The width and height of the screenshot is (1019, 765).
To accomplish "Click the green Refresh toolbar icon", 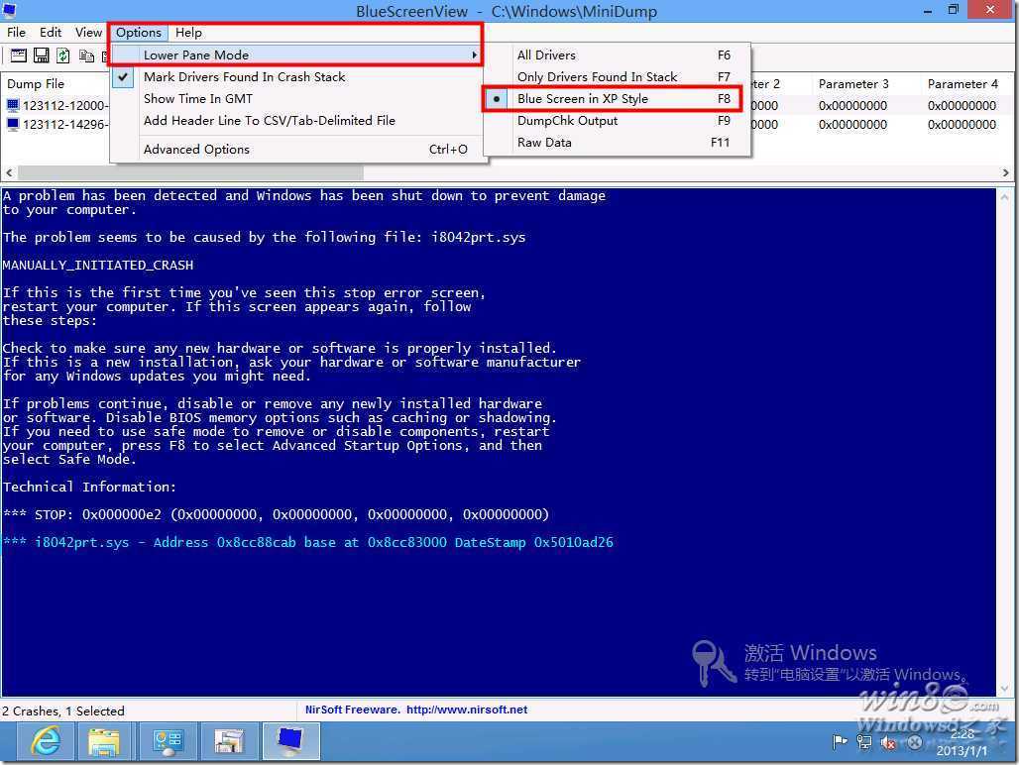I will (63, 55).
